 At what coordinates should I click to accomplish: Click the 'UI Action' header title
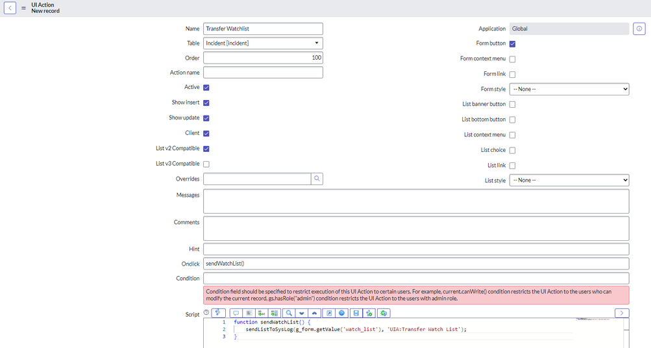pos(43,5)
